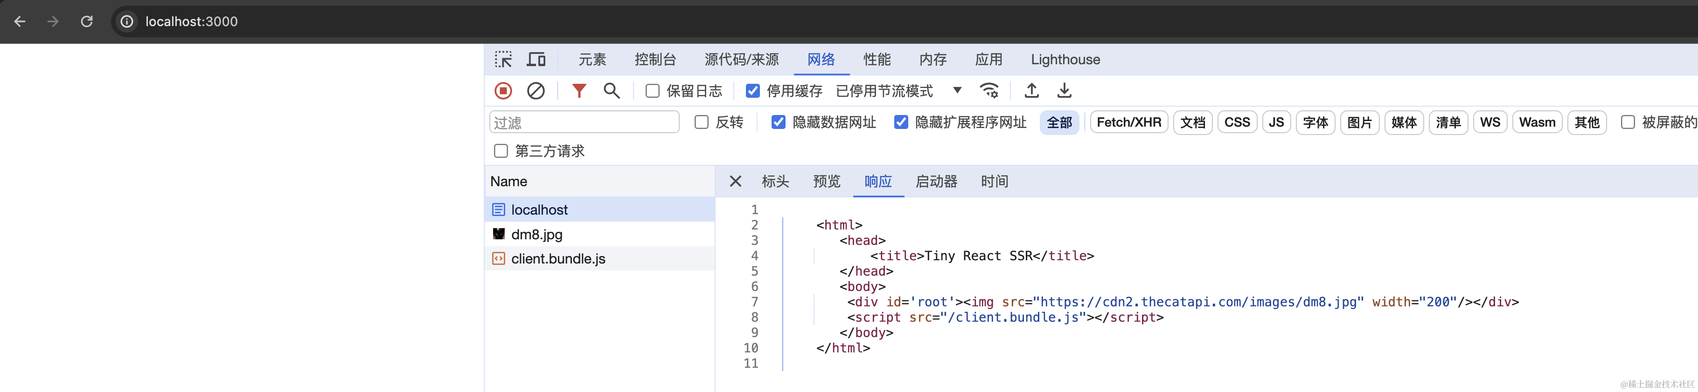Clear the network log
1698x392 pixels.
click(536, 91)
